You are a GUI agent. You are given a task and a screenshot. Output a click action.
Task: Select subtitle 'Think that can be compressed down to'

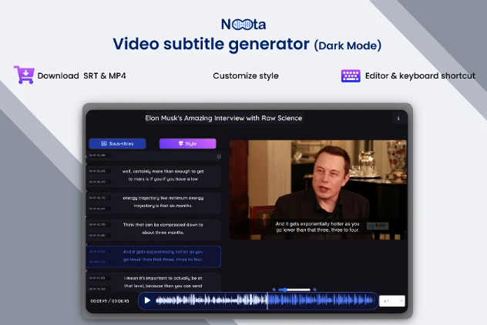point(154,229)
